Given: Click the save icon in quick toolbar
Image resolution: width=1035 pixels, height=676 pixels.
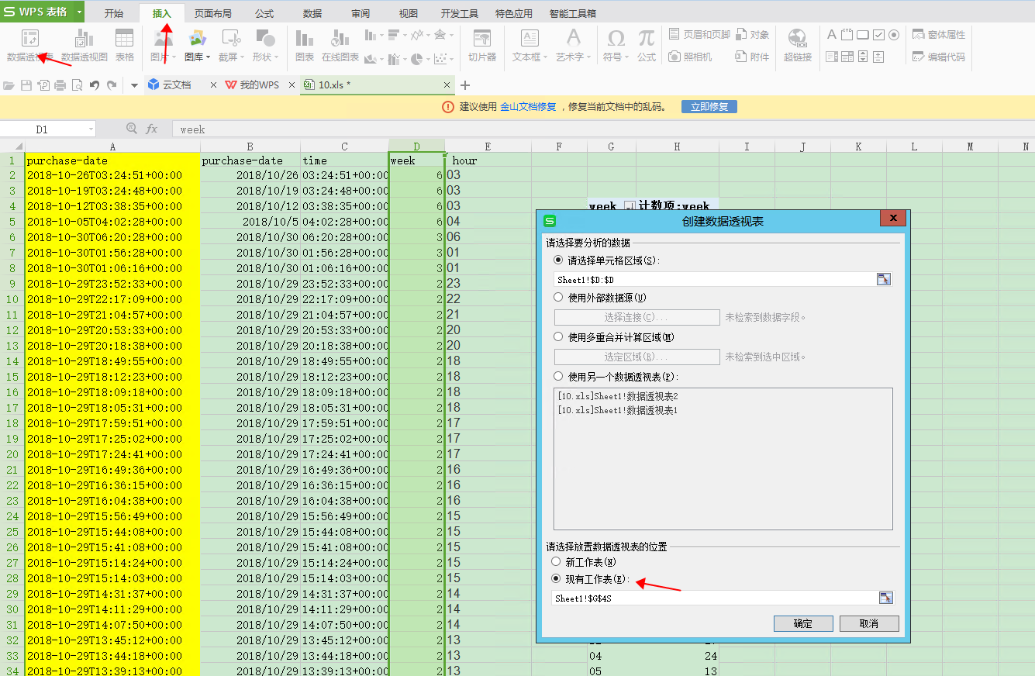Looking at the screenshot, I should [x=26, y=84].
